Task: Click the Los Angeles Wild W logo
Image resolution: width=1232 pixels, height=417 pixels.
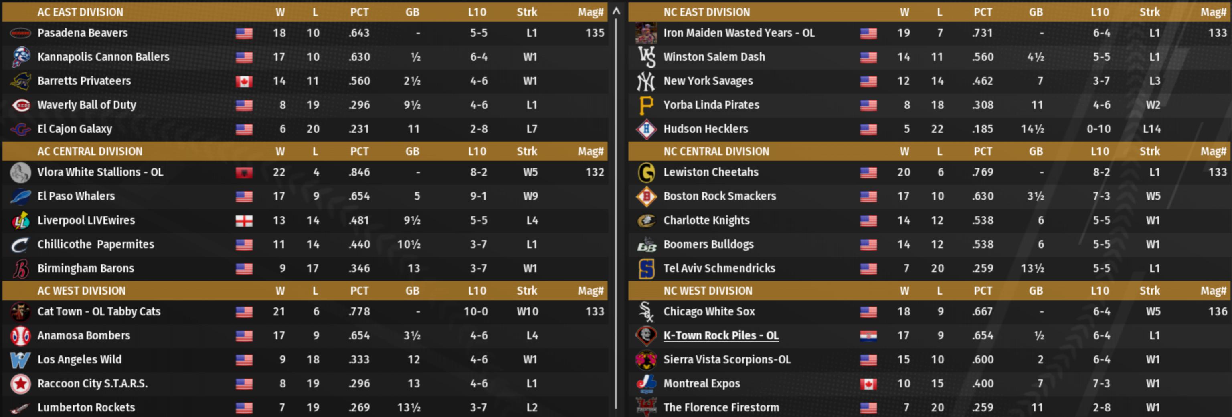Action: 20,360
